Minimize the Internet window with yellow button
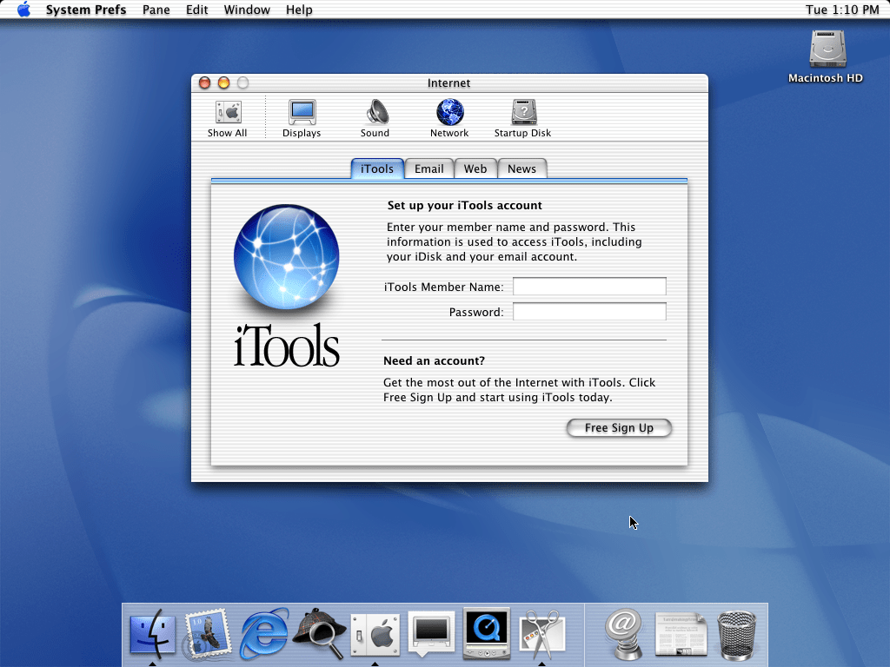Image resolution: width=890 pixels, height=667 pixels. (223, 83)
